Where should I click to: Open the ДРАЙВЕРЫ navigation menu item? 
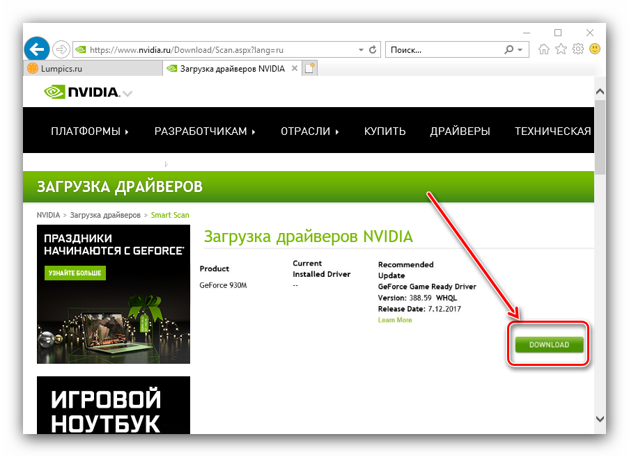[x=460, y=131]
